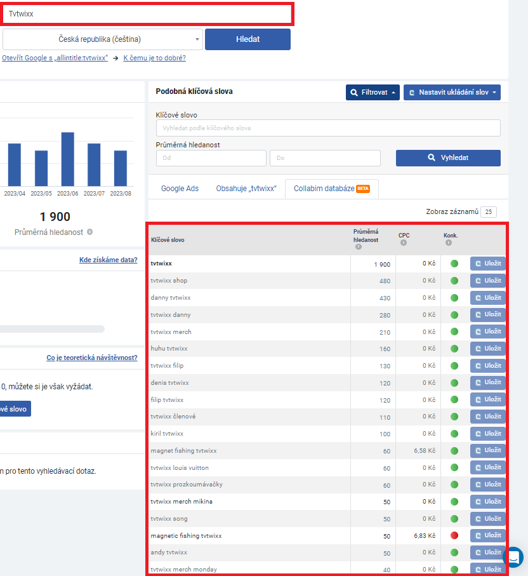
Task: Click the Od minimum search volume field
Action: click(x=211, y=158)
